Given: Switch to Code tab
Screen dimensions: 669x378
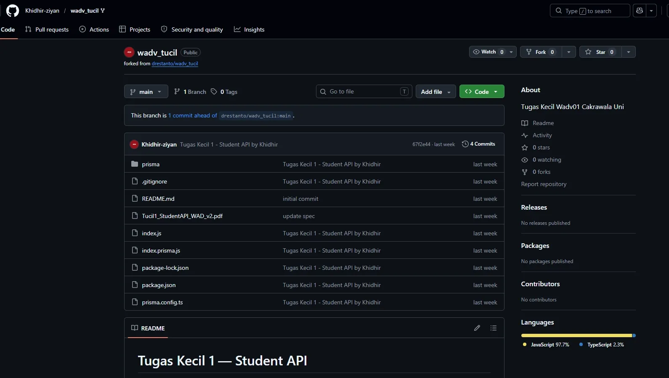Looking at the screenshot, I should [x=8, y=29].
